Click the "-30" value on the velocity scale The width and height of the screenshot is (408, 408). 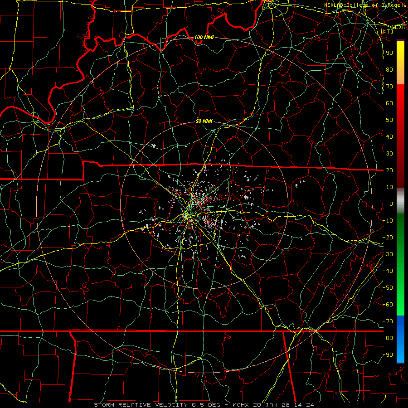click(388, 254)
